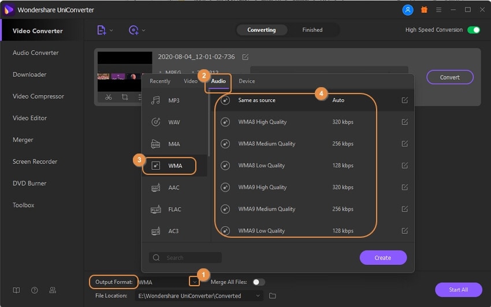This screenshot has width=491, height=307.
Task: Expand the Add Files dropdown arrow
Action: click(x=111, y=31)
